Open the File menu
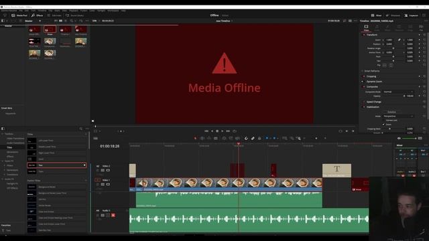Image resolution: width=429 pixels, height=241 pixels. click(x=21, y=11)
